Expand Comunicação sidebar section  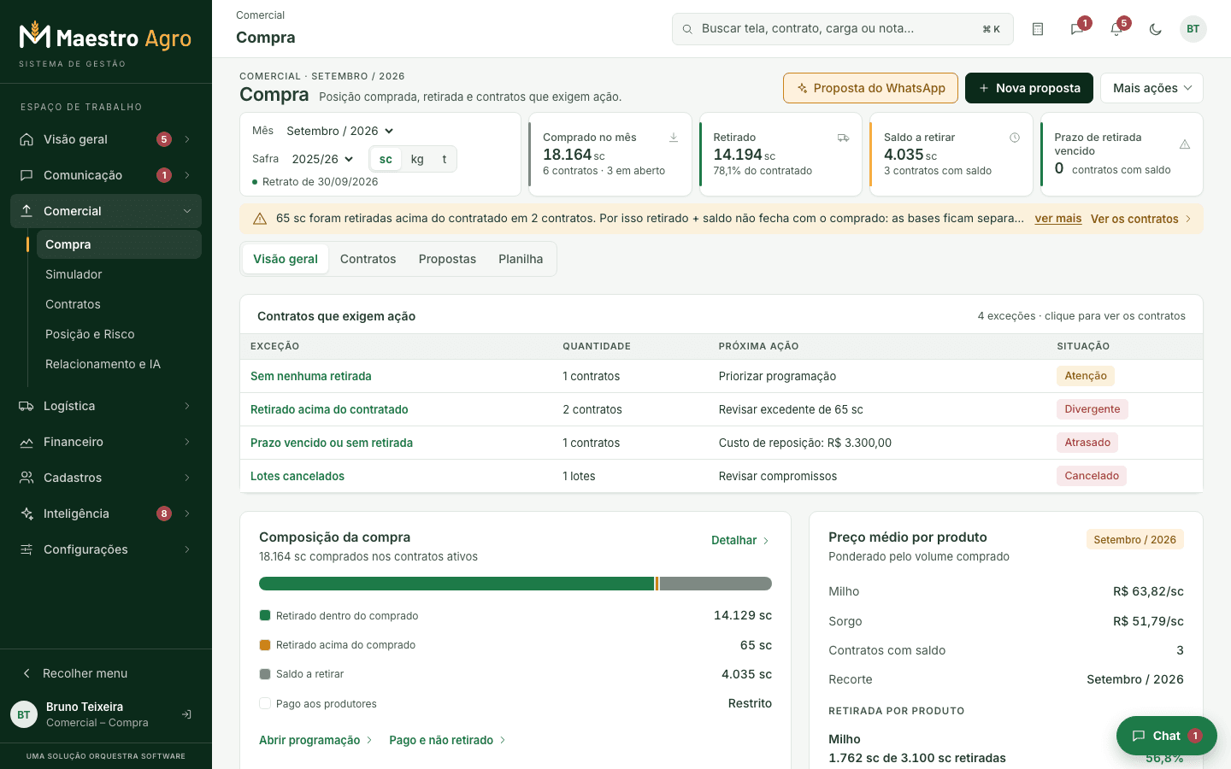click(x=106, y=175)
